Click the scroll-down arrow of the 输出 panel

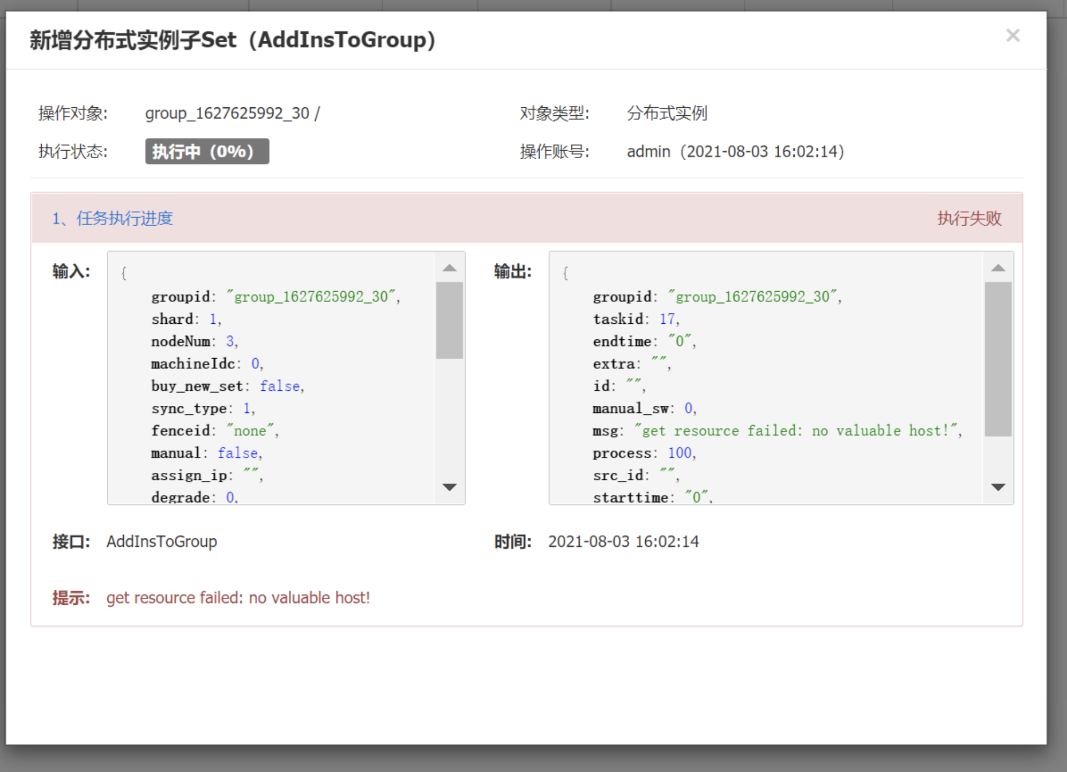[x=998, y=487]
